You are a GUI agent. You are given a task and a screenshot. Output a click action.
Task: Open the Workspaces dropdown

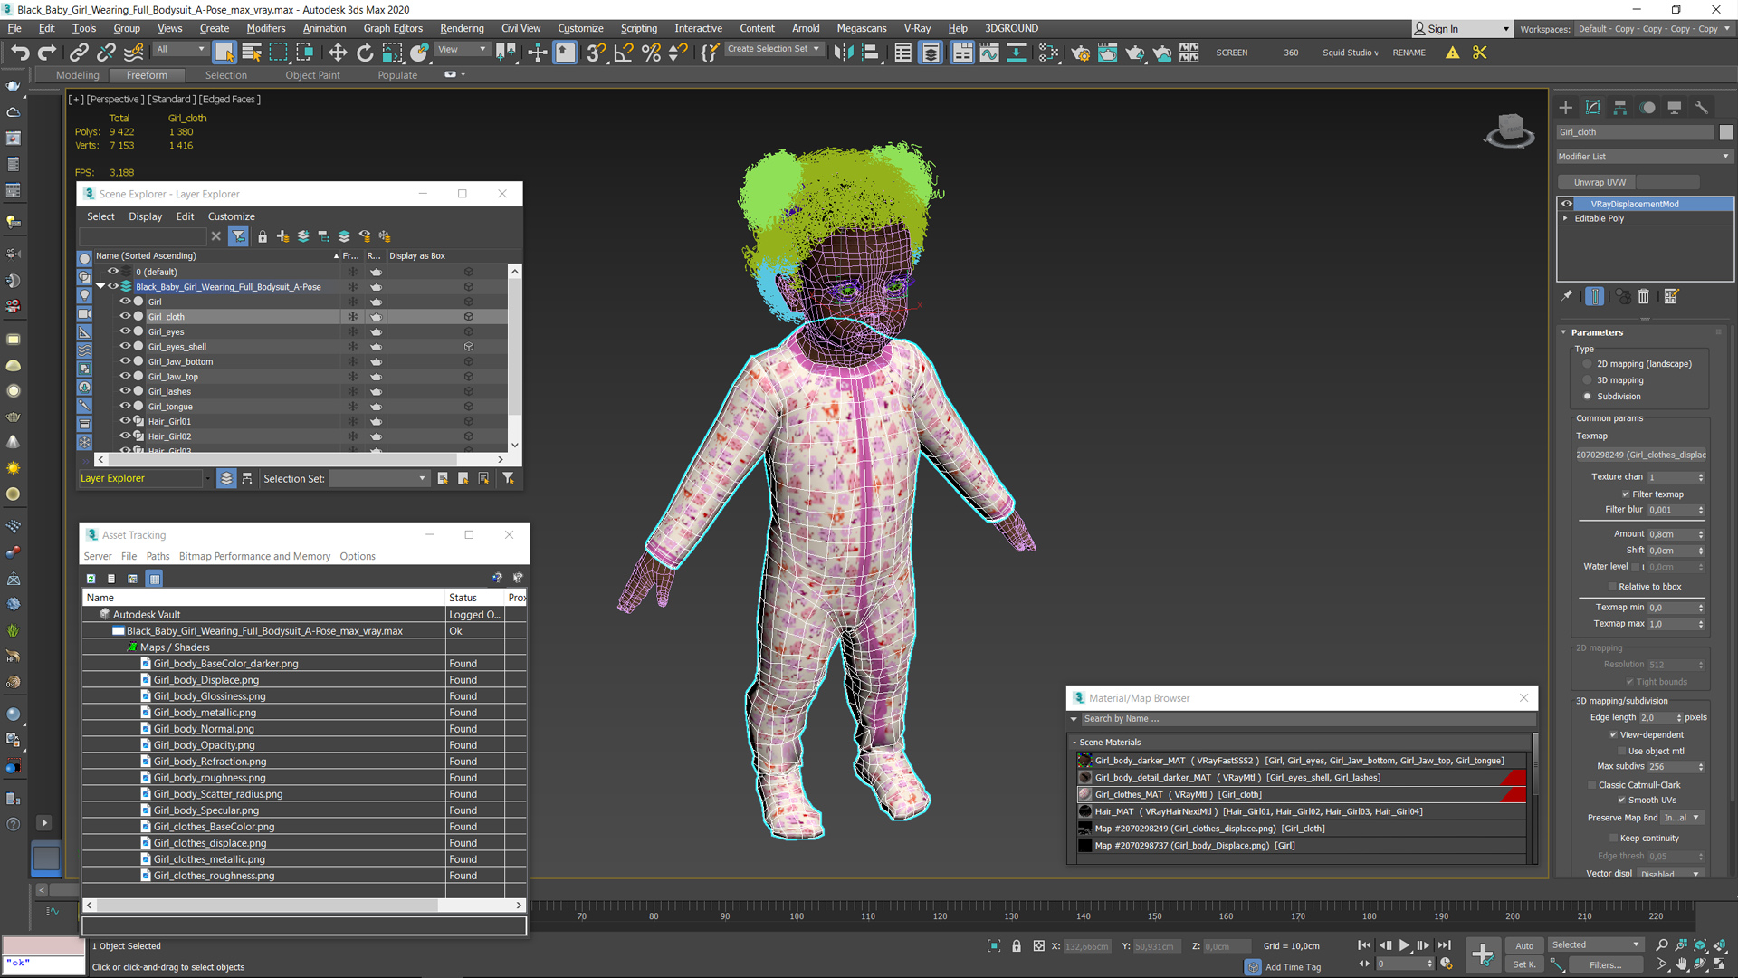(x=1653, y=29)
